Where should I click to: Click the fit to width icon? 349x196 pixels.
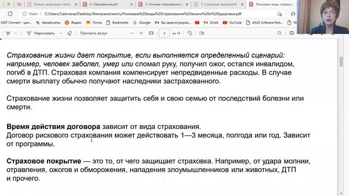[151, 33]
